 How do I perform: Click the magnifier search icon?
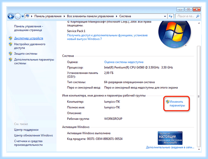click(x=198, y=16)
